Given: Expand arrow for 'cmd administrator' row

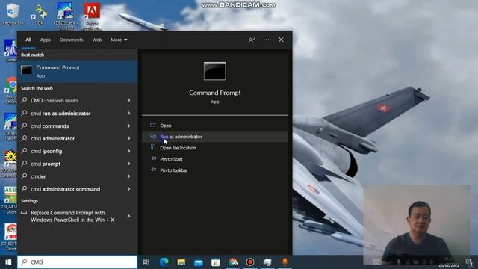Looking at the screenshot, I should (128, 138).
